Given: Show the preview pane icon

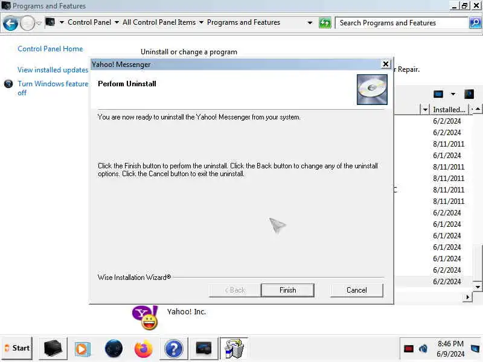Looking at the screenshot, I should click(469, 94).
